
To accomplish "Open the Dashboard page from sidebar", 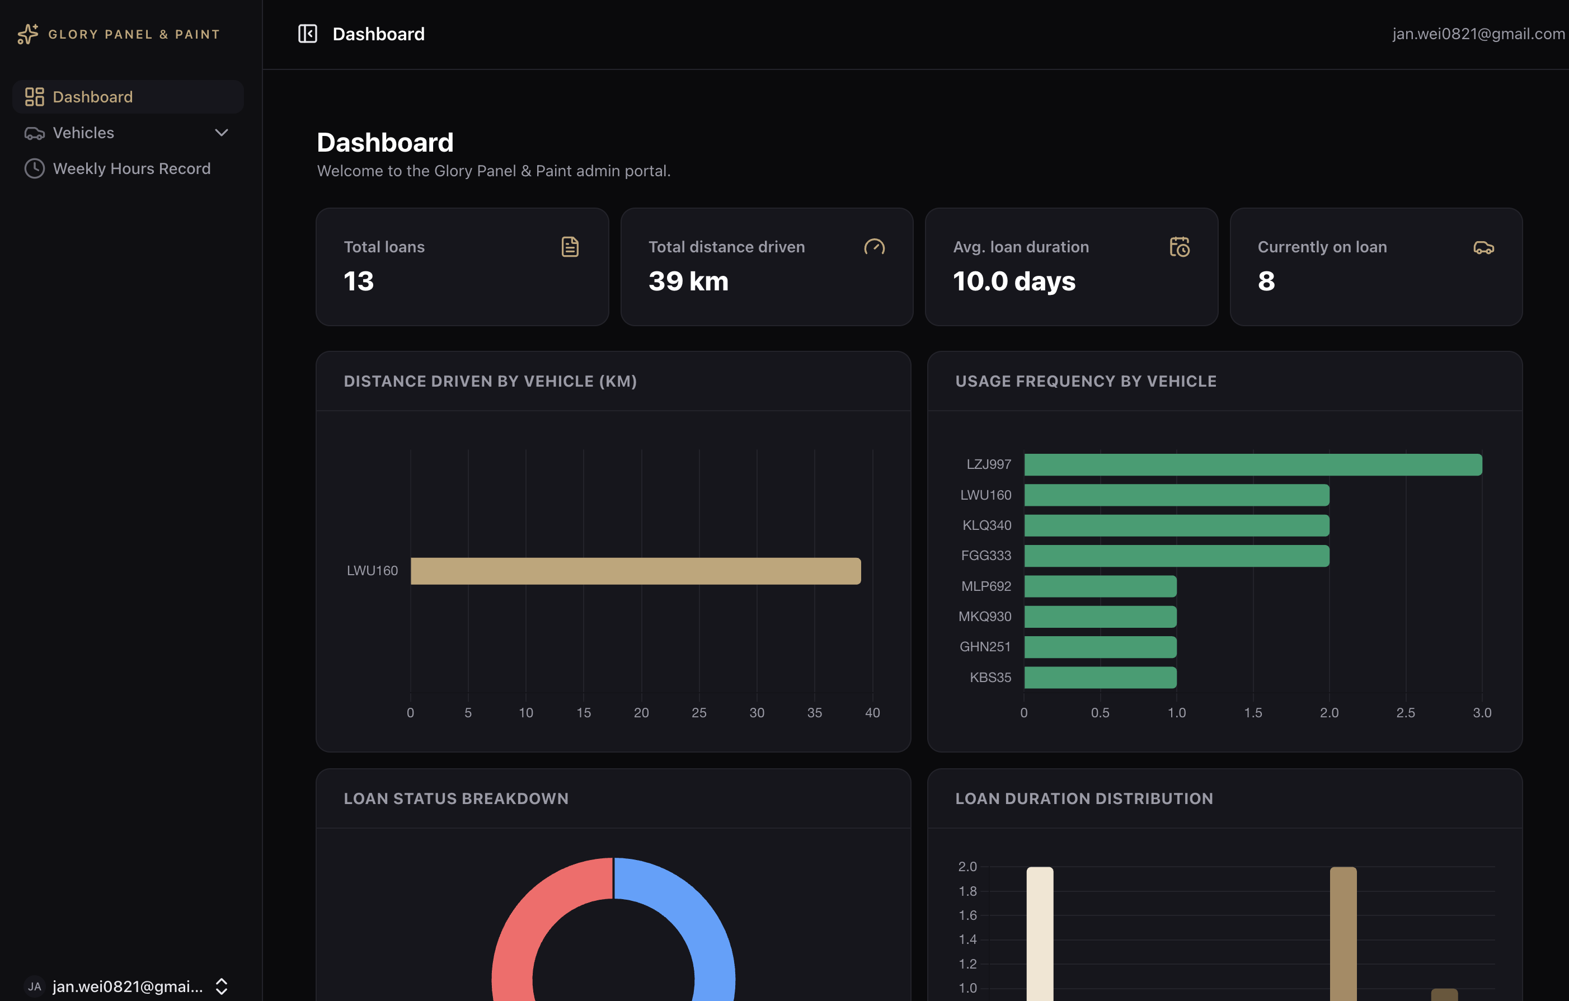I will click(128, 97).
